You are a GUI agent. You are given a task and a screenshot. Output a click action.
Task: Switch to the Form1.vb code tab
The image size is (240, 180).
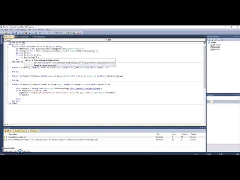[x=7, y=37]
